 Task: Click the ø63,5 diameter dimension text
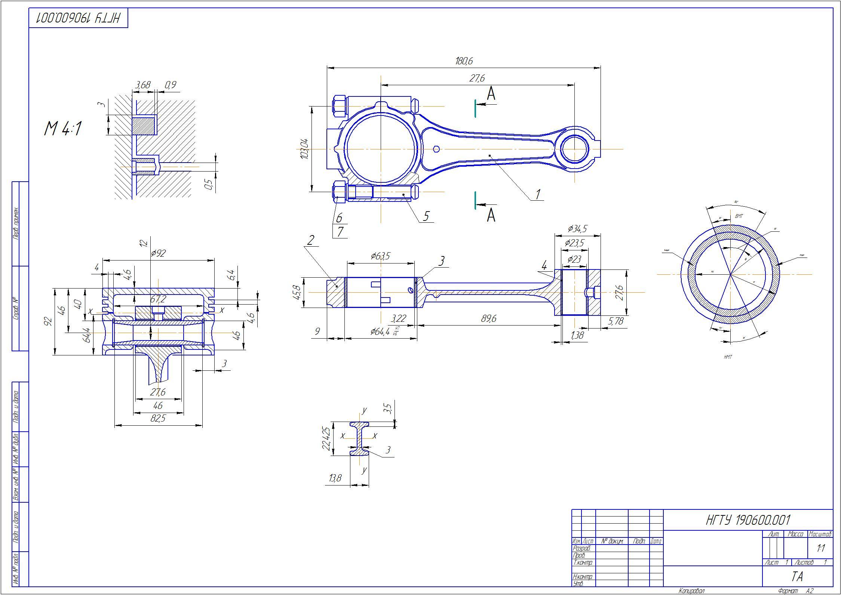pyautogui.click(x=380, y=256)
